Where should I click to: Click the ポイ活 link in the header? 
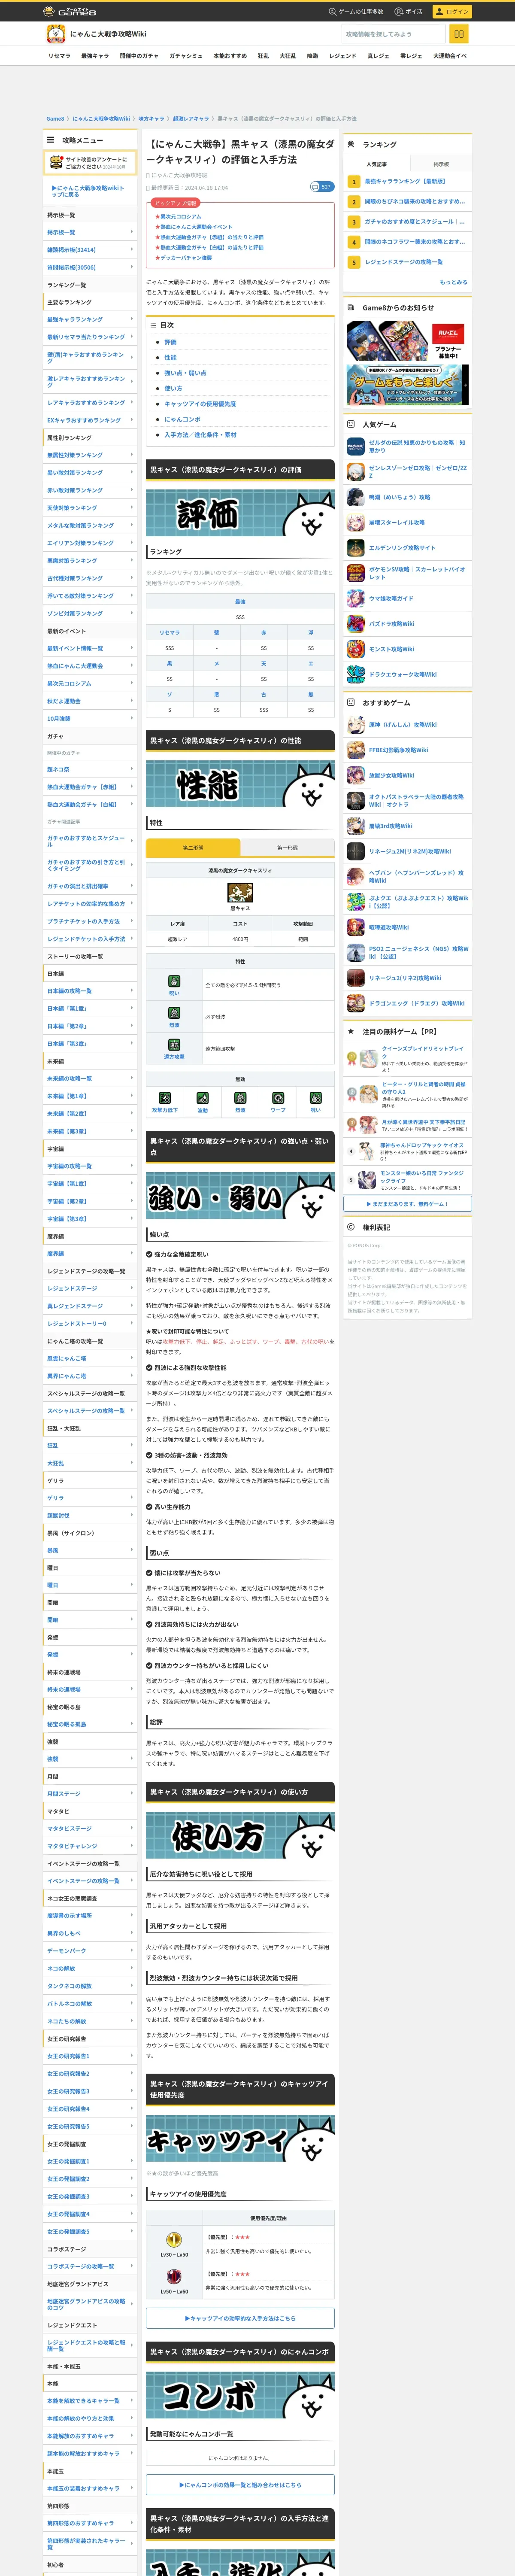(408, 11)
